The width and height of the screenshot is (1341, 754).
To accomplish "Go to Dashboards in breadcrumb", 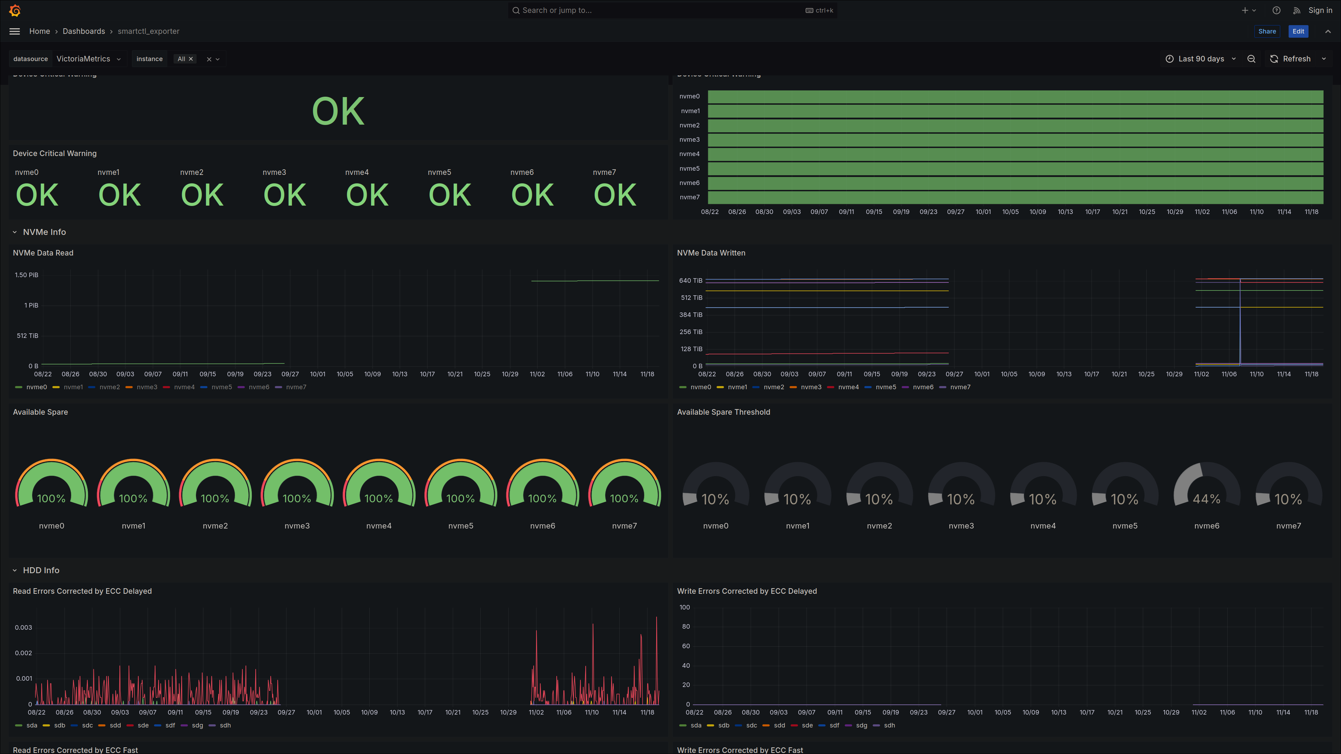I will coord(84,31).
